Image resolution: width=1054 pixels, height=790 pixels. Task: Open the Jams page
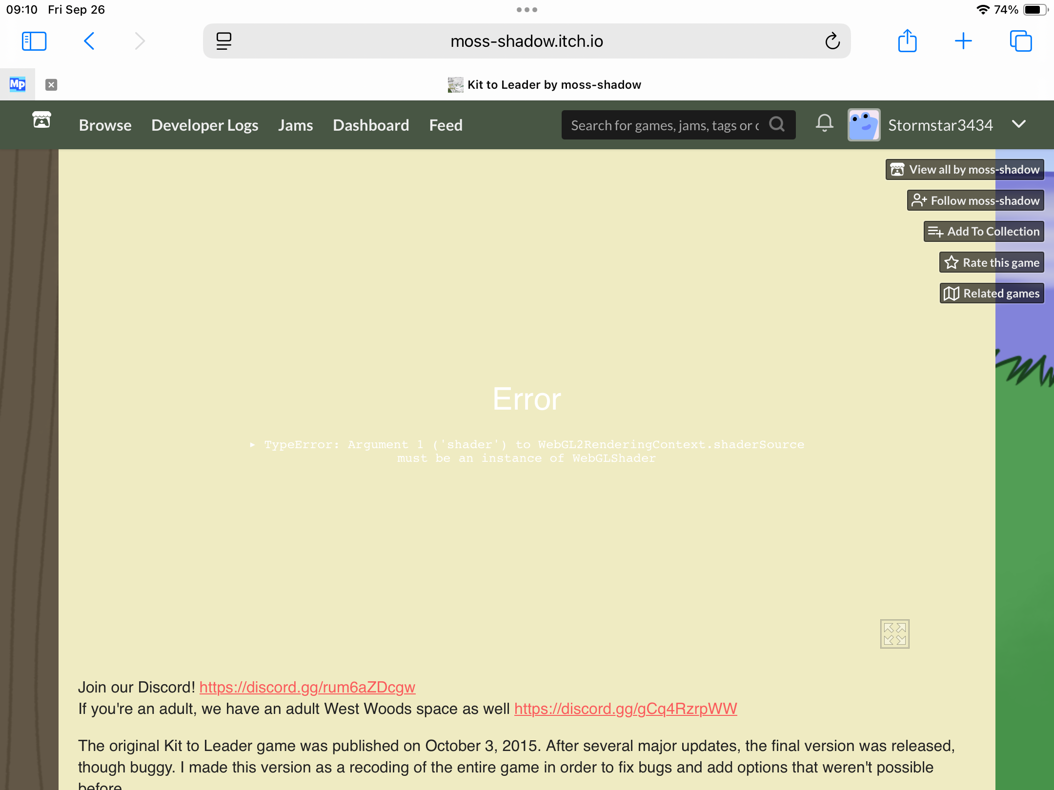[x=296, y=125]
